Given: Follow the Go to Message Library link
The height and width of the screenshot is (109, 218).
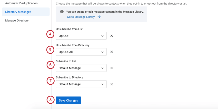Looking at the screenshot, I should pyautogui.click(x=81, y=17).
